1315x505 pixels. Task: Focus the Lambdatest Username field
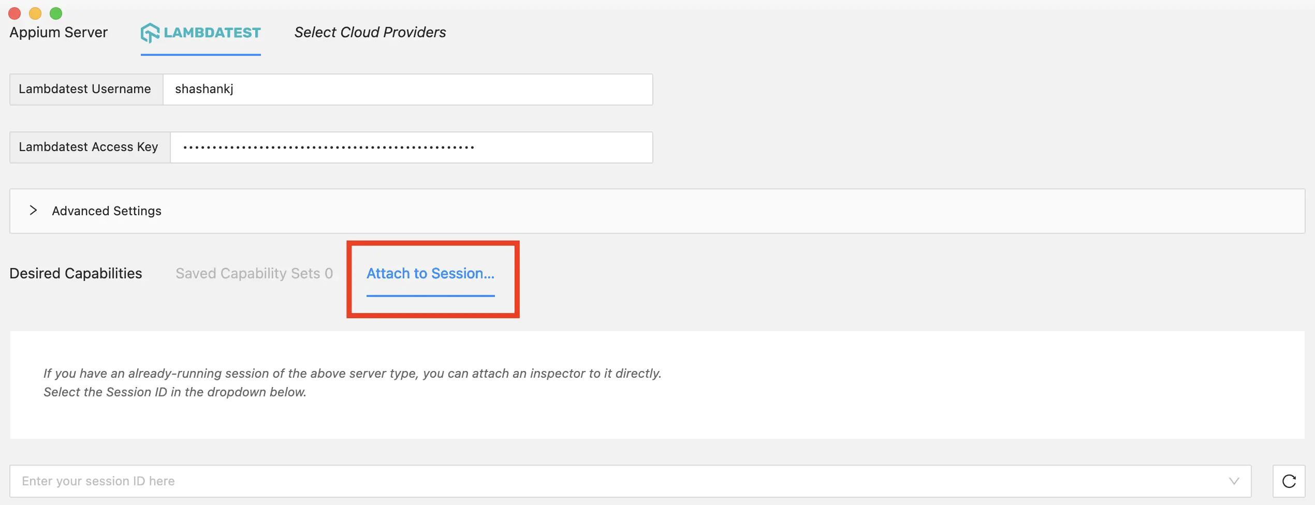click(407, 90)
